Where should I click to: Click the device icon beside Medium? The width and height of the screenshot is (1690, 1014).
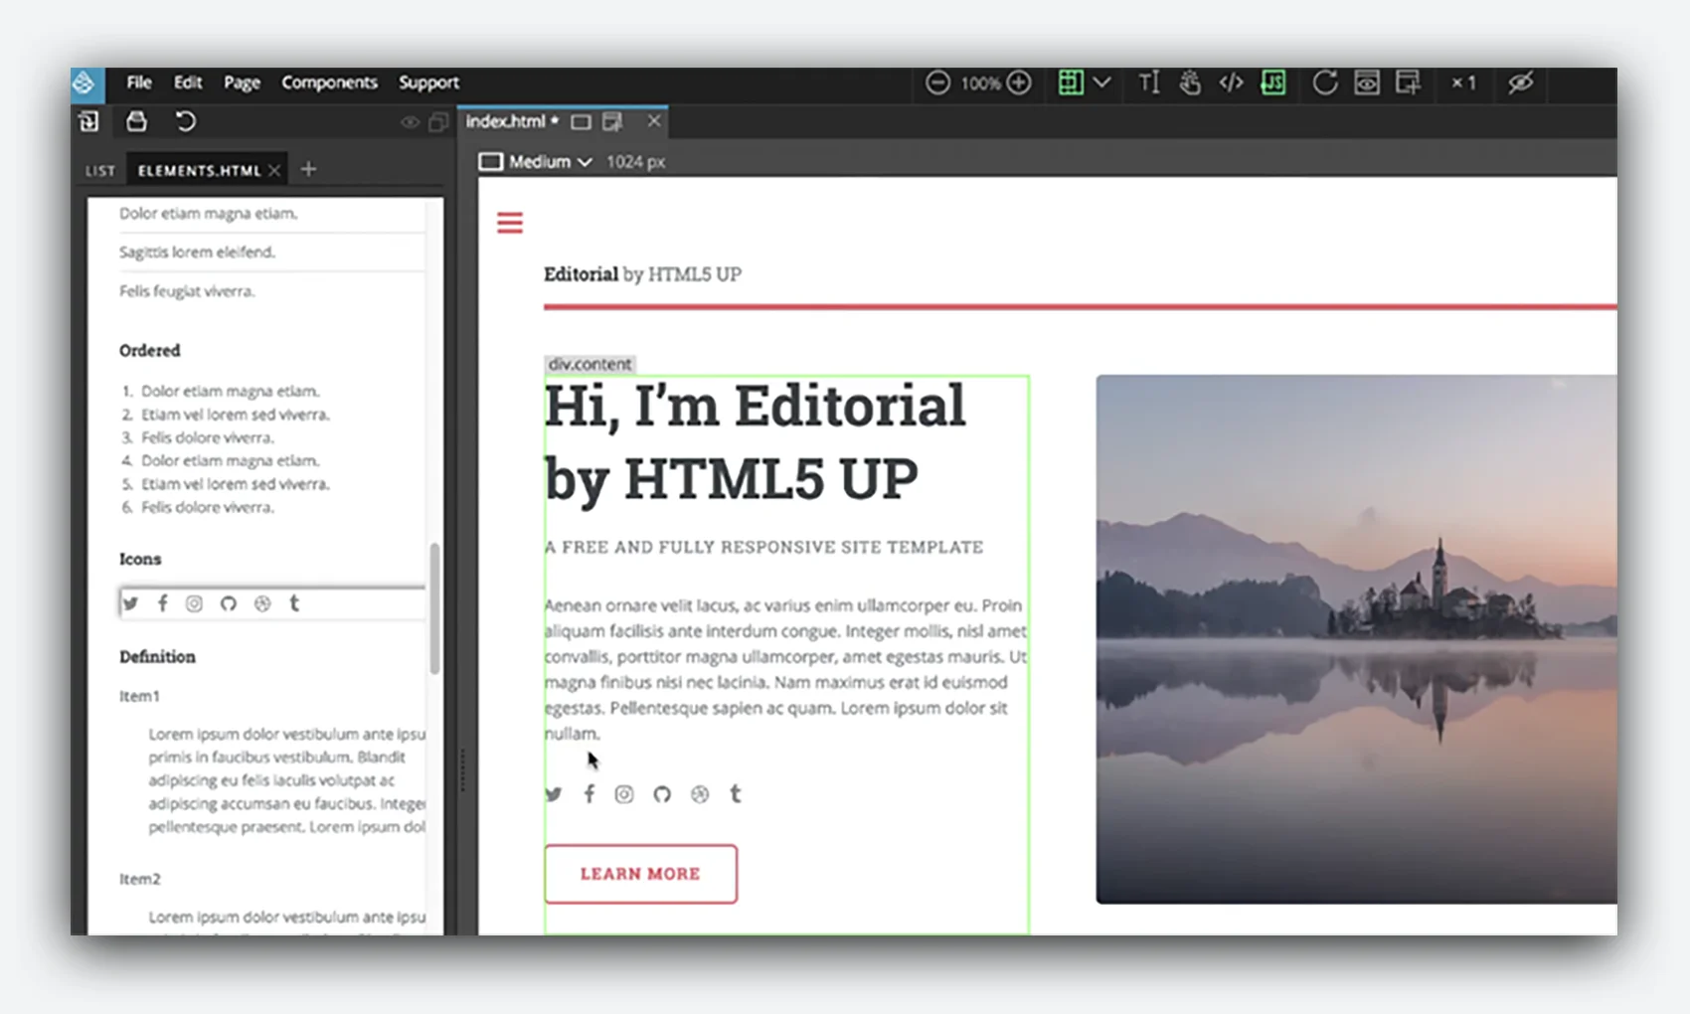[490, 162]
